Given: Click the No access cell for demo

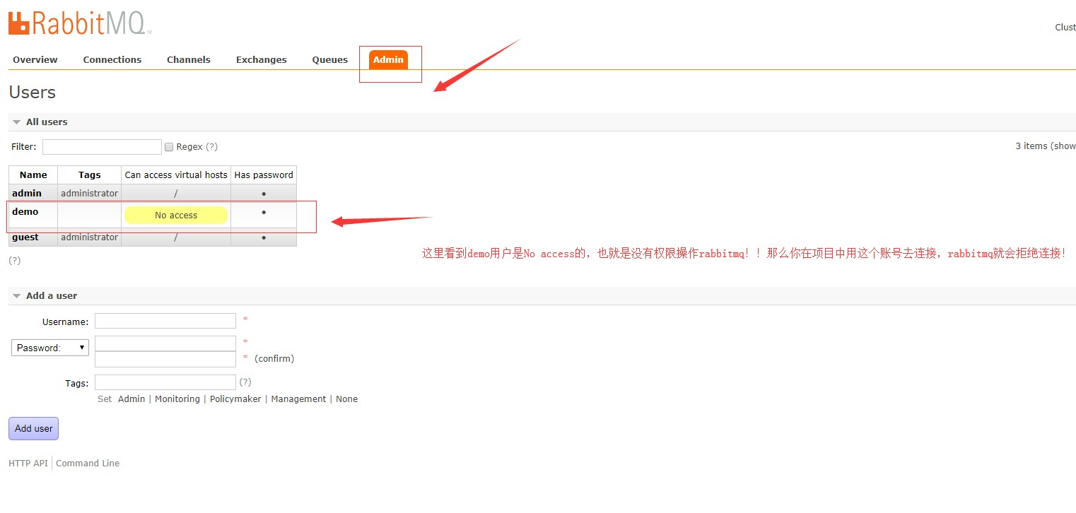Looking at the screenshot, I should pos(176,215).
